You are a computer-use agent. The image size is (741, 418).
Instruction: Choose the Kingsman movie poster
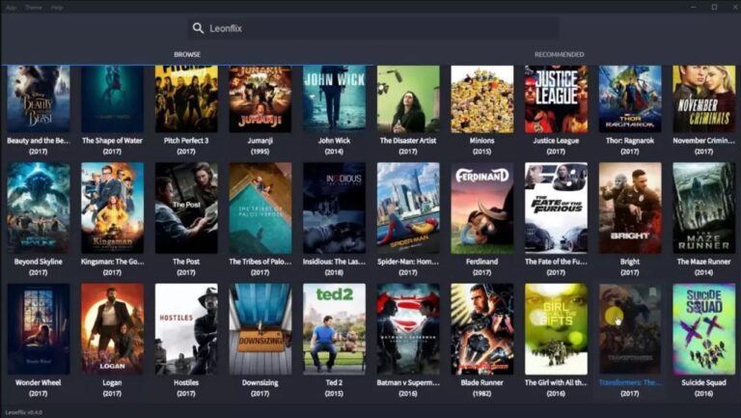pyautogui.click(x=112, y=209)
